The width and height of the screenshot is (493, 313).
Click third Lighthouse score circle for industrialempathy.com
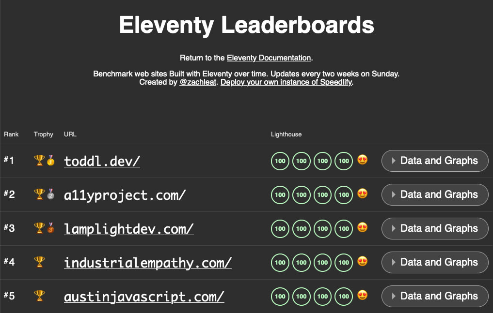(x=322, y=263)
